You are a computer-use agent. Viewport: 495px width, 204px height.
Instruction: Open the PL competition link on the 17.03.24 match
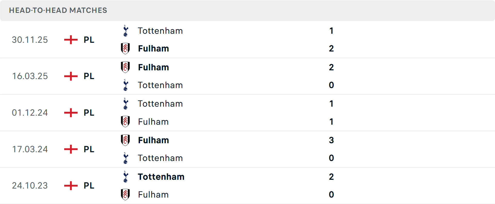89,149
